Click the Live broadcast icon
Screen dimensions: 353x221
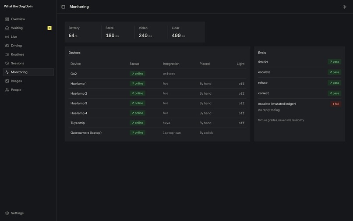point(7,37)
